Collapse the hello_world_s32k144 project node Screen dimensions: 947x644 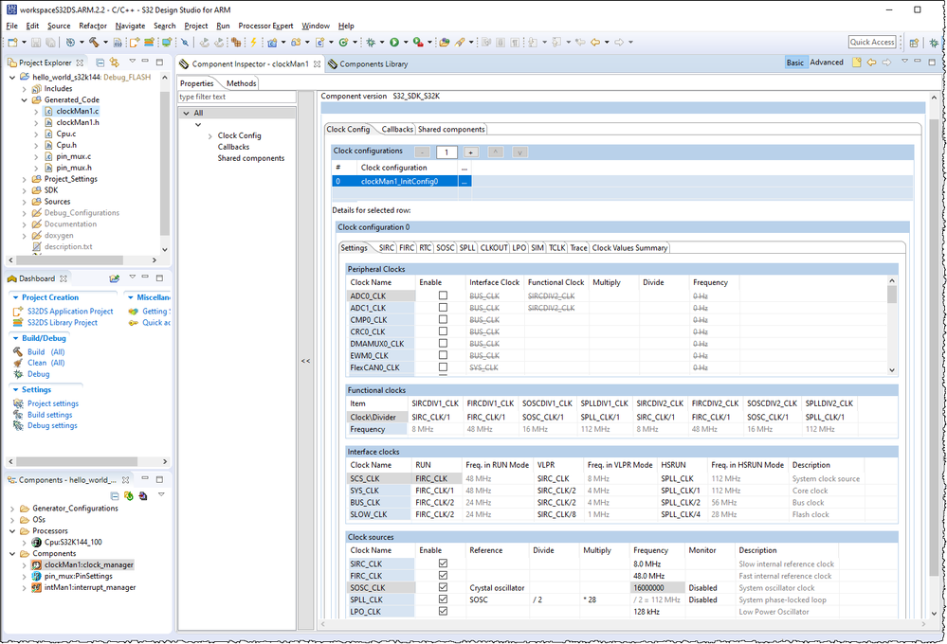coord(12,78)
